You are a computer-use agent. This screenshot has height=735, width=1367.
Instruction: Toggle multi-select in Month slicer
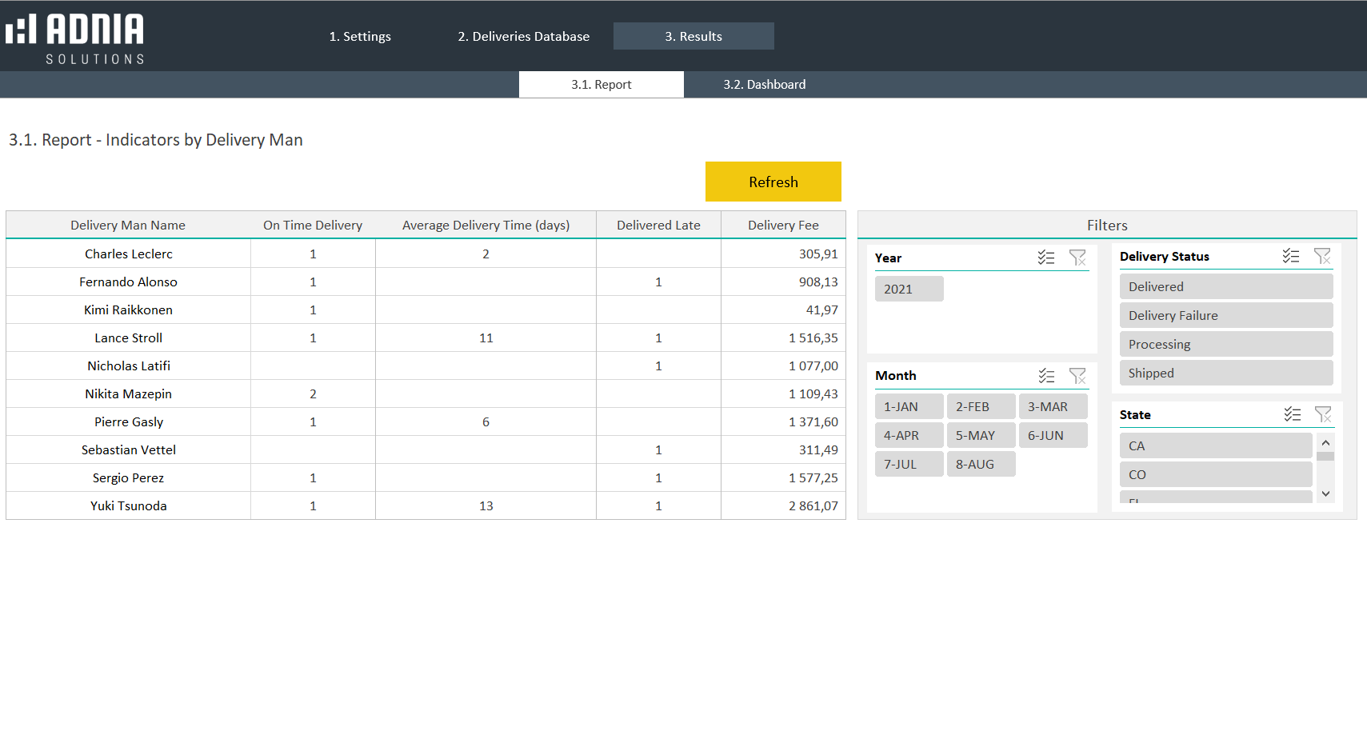(x=1046, y=376)
